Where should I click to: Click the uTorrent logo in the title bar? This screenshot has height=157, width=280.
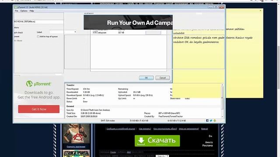coord(16,7)
